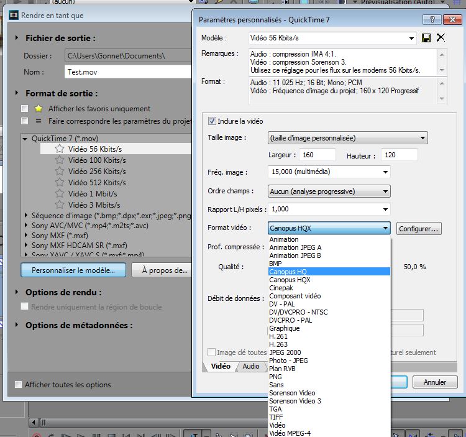Click Personnaliser le modèle... button
The image size is (466, 437).
point(73,270)
